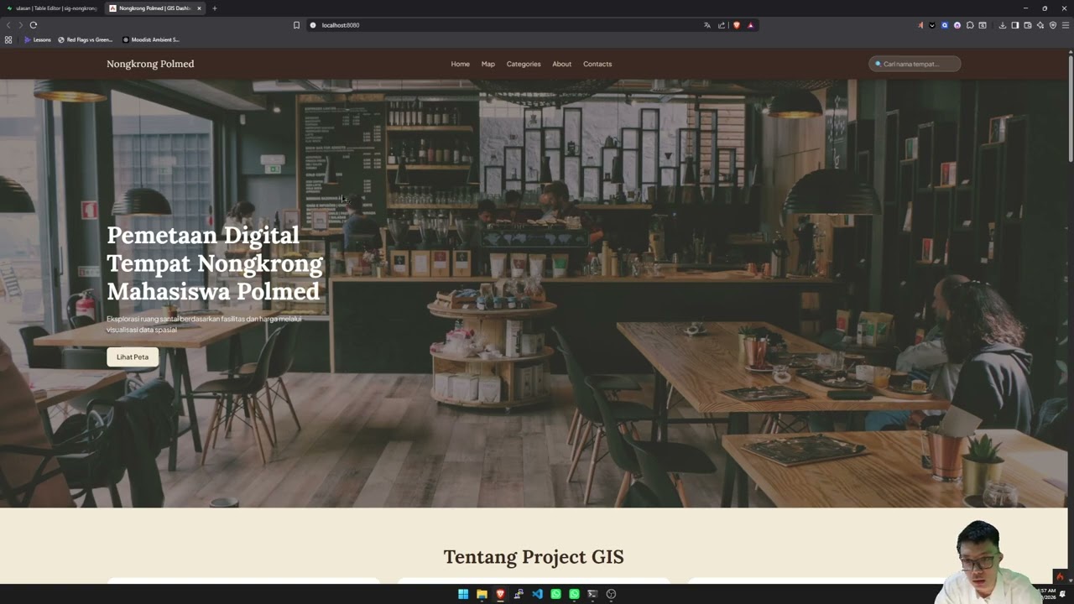Open a new browser tab
Image resolution: width=1074 pixels, height=604 pixels.
tap(215, 8)
